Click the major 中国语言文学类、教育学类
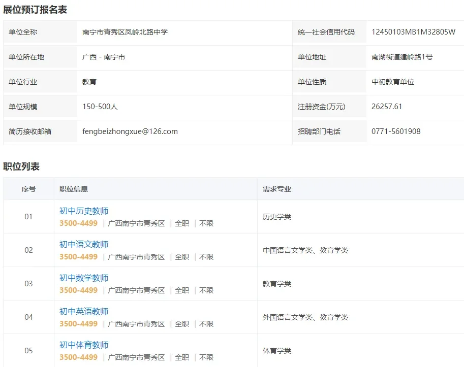Viewport: 464px width, 367px height. coord(305,250)
